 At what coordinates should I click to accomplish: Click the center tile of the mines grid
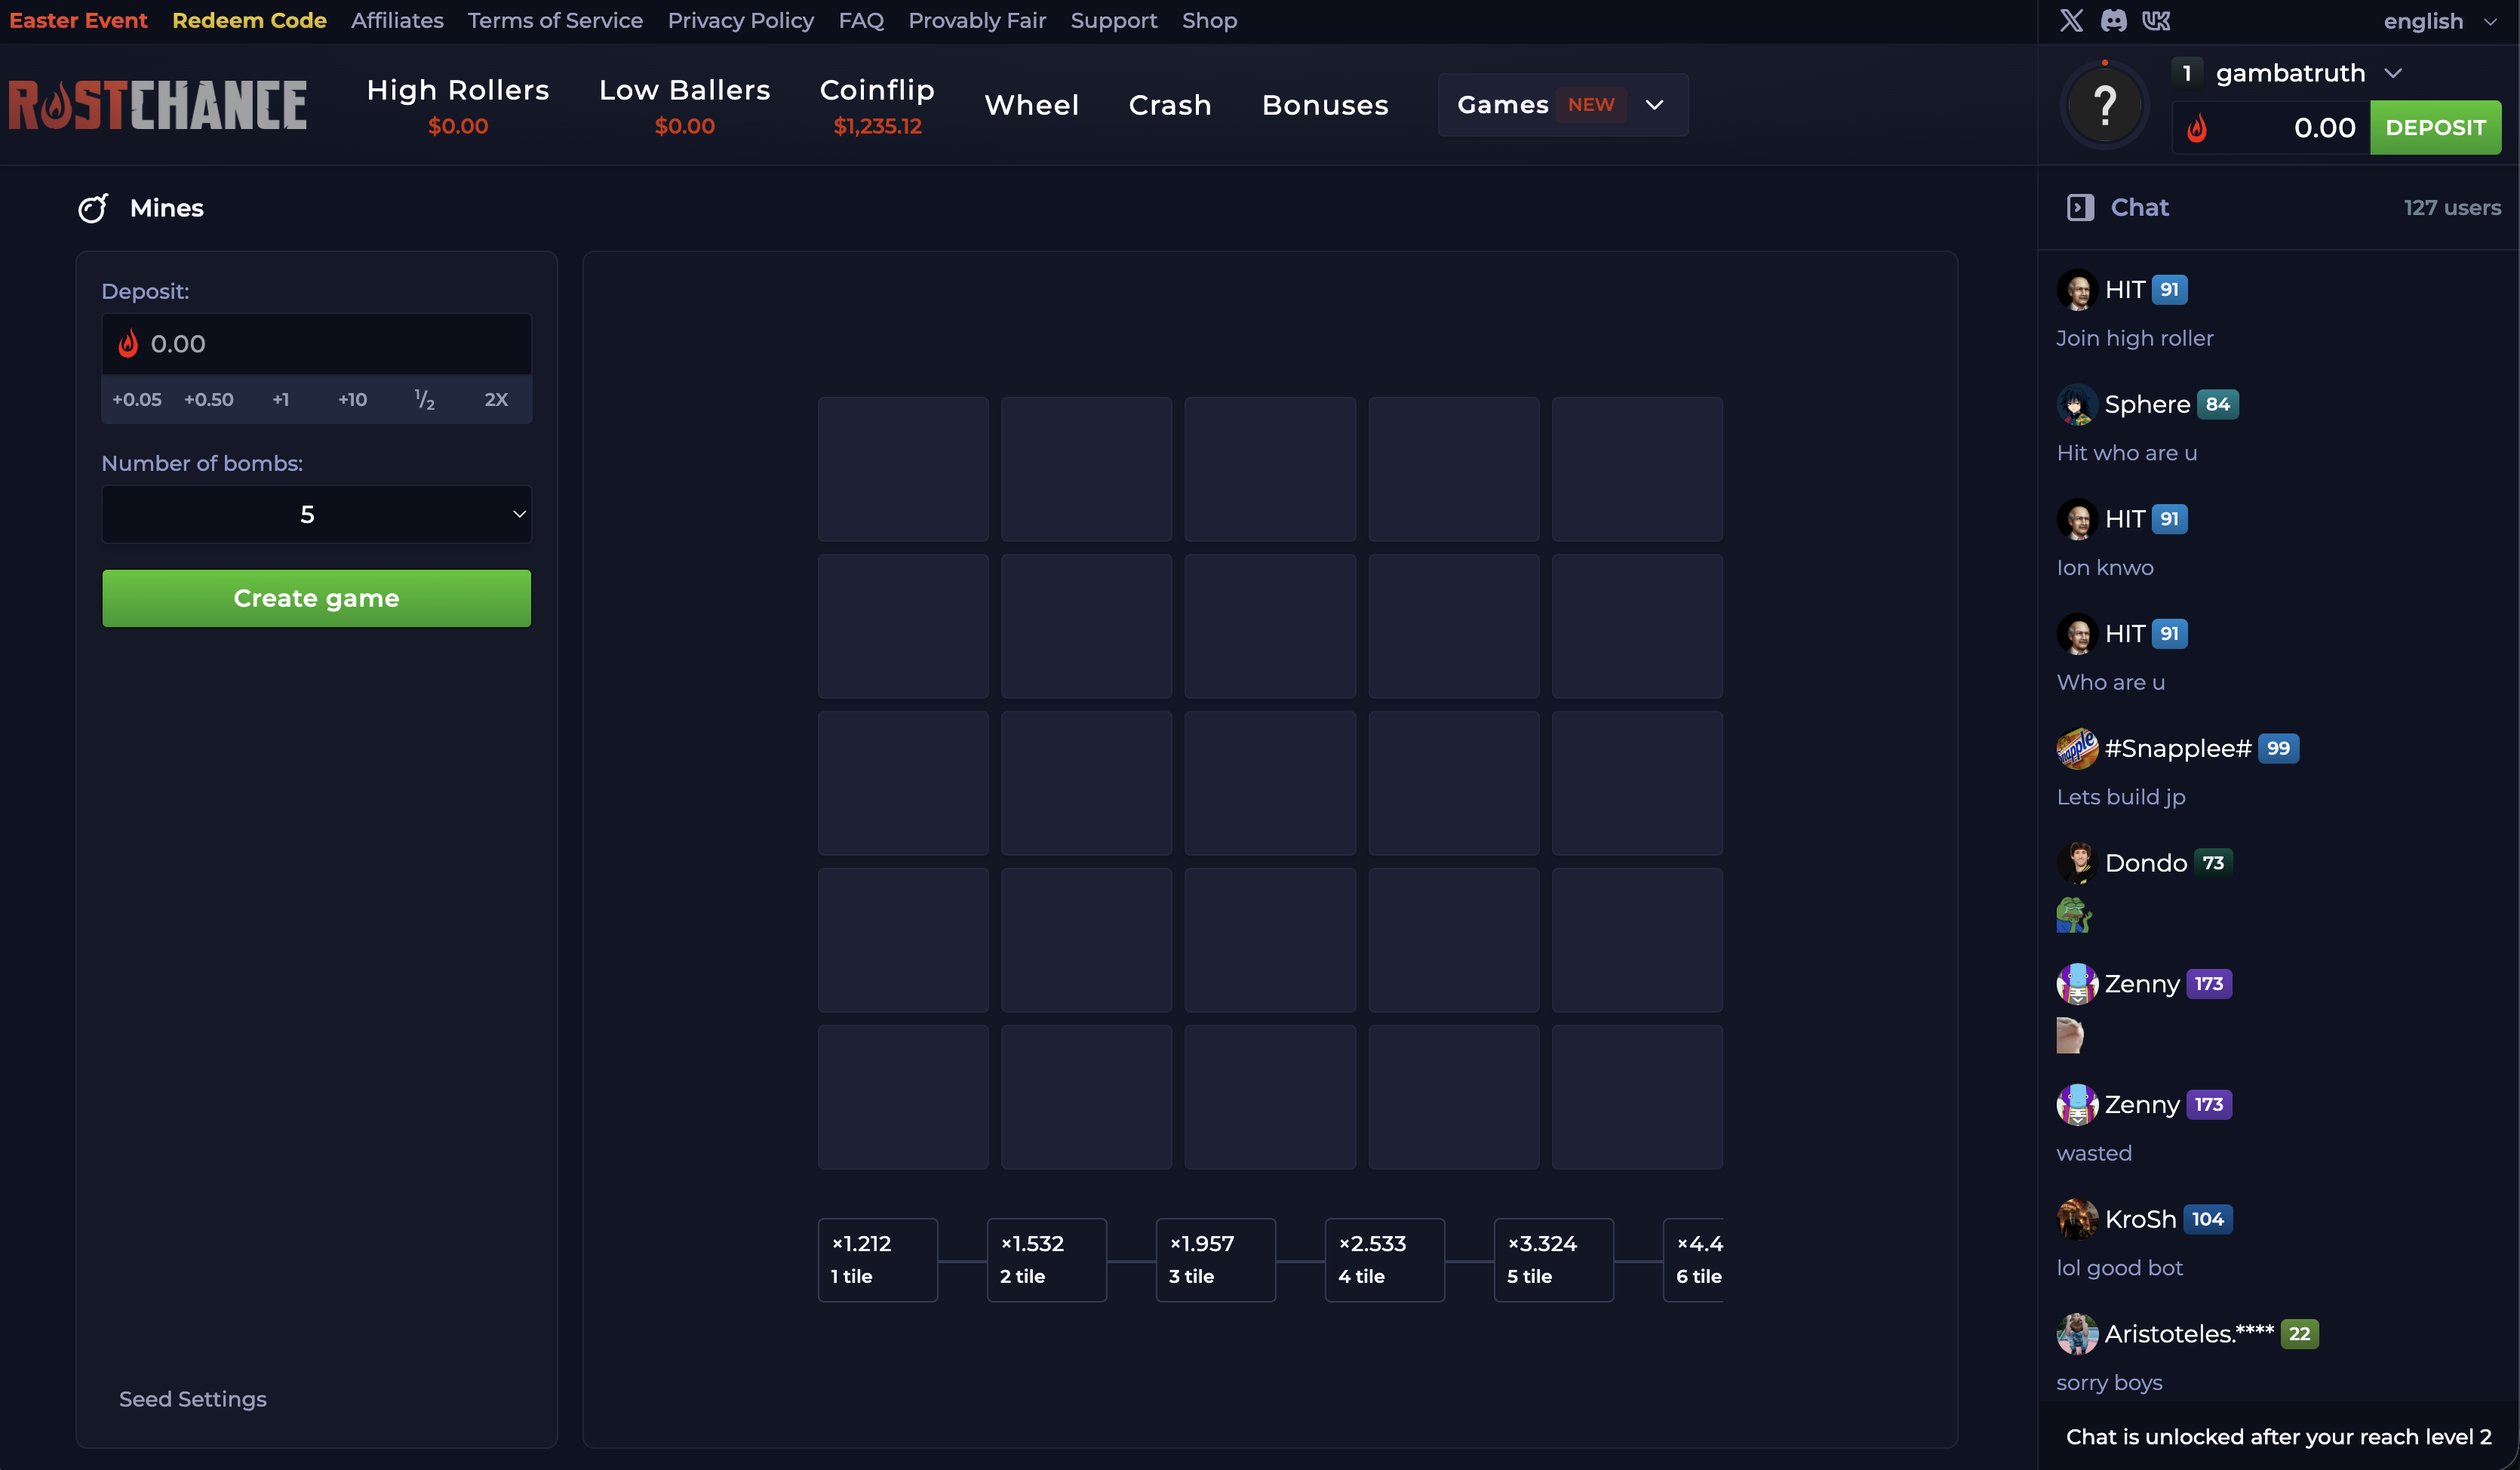pos(1270,783)
